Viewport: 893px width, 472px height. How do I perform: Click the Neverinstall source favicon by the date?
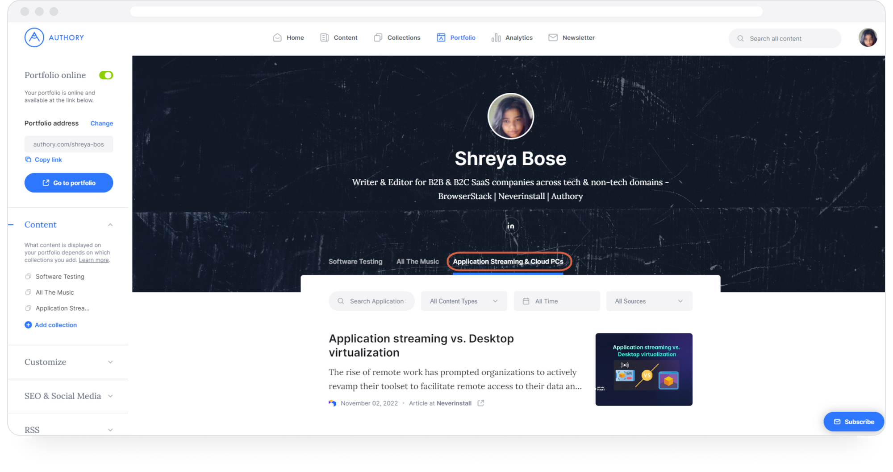[332, 403]
